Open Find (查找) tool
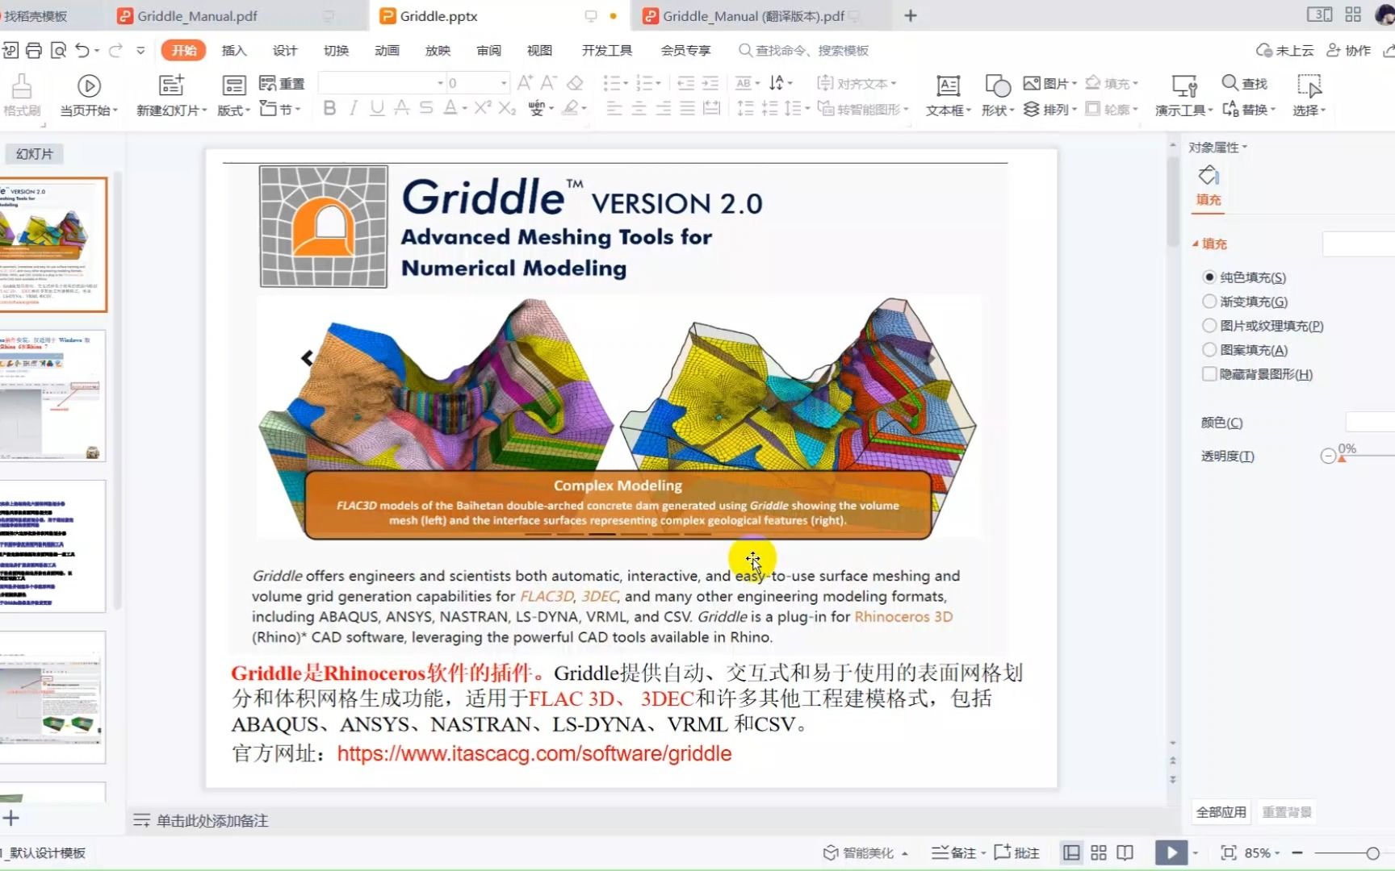The image size is (1395, 871). pos(1244,83)
